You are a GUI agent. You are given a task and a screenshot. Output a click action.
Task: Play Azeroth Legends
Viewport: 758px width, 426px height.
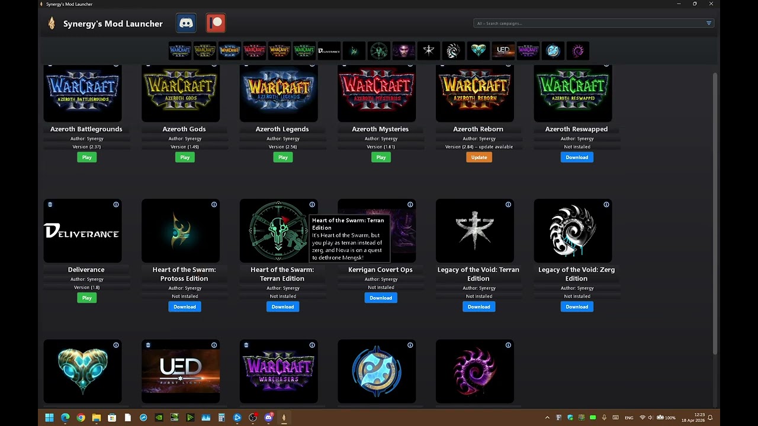282,157
